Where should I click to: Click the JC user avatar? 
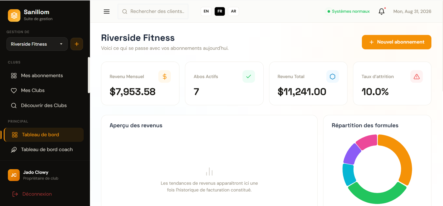[14, 175]
